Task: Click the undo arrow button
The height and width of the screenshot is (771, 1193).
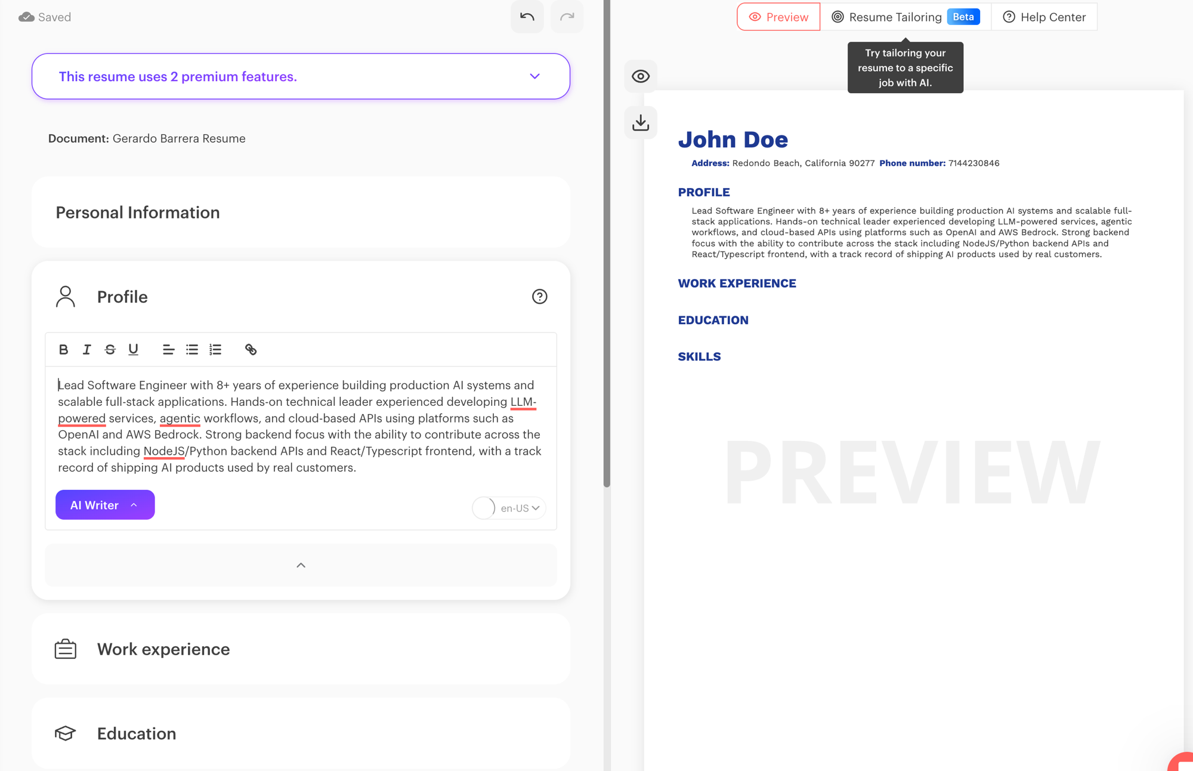Action: 527,17
